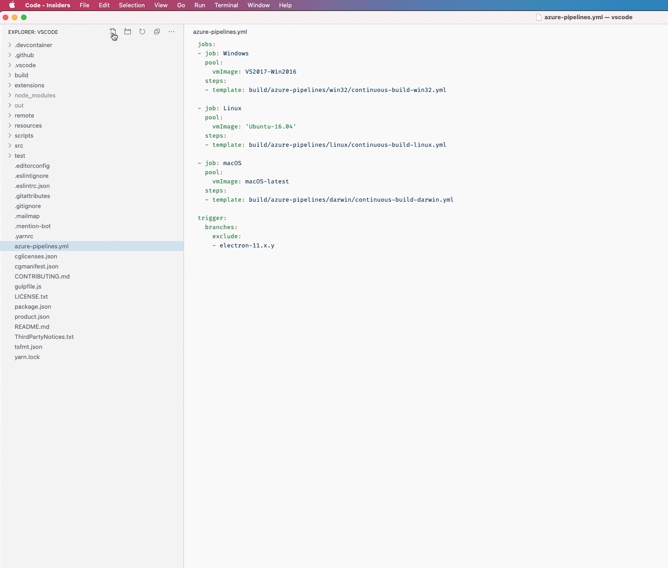Expand the node_modules folder

35,95
